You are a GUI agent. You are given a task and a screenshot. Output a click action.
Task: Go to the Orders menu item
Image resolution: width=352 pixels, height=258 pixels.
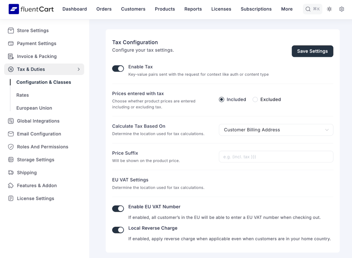pyautogui.click(x=104, y=9)
